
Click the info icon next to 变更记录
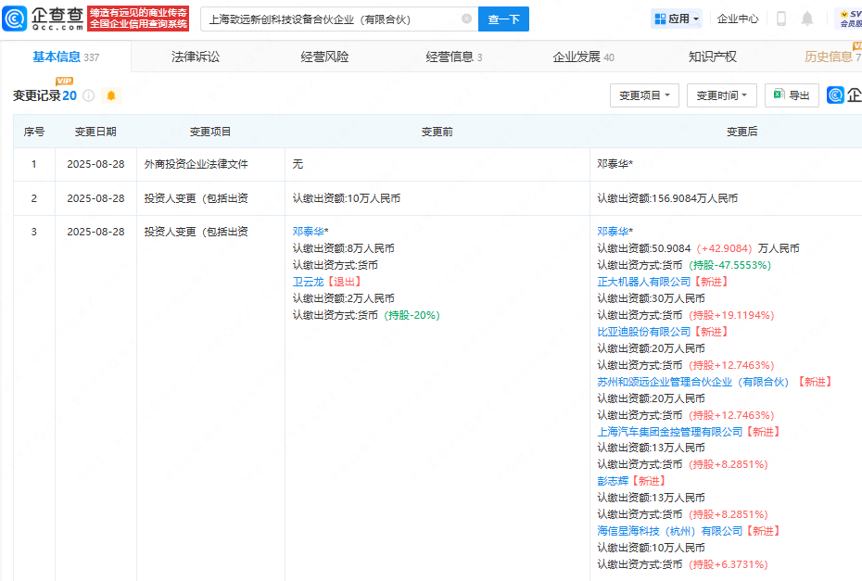point(88,95)
